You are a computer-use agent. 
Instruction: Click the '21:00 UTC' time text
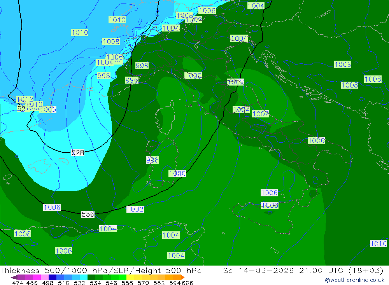(321, 270)
